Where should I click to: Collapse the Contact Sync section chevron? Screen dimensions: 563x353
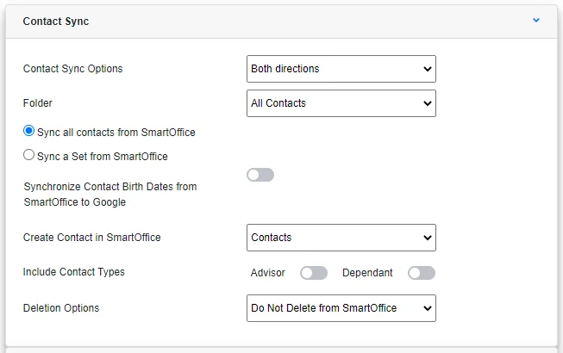(535, 21)
